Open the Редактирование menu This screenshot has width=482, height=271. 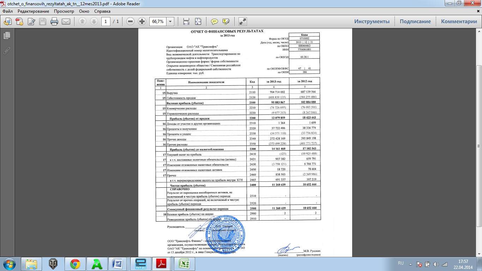point(34,11)
